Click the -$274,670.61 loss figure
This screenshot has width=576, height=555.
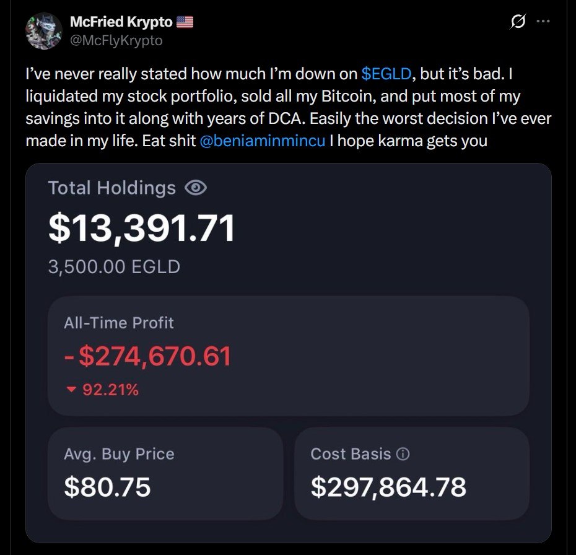147,356
